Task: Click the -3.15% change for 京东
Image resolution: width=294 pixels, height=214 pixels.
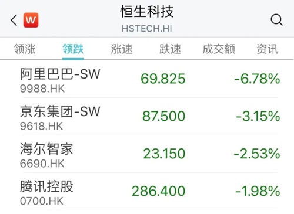Action: (258, 116)
